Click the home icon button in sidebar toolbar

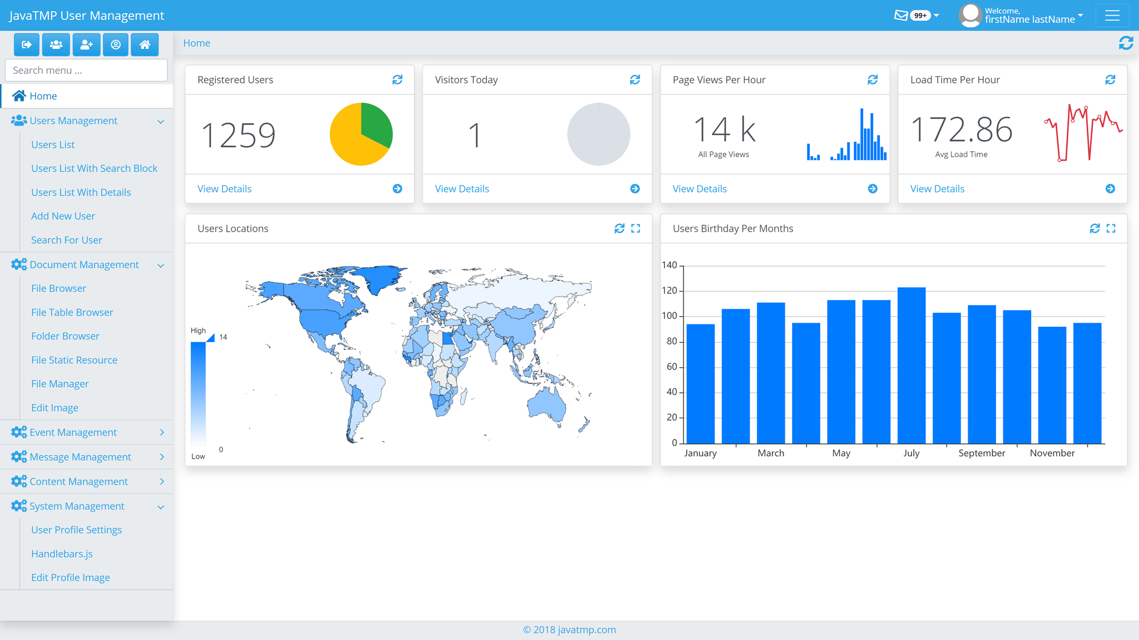(145, 44)
